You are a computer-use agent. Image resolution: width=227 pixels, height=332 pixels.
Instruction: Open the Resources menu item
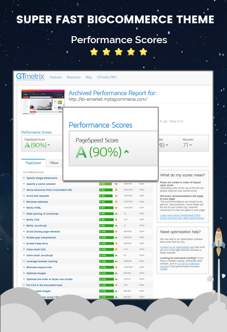[73, 77]
